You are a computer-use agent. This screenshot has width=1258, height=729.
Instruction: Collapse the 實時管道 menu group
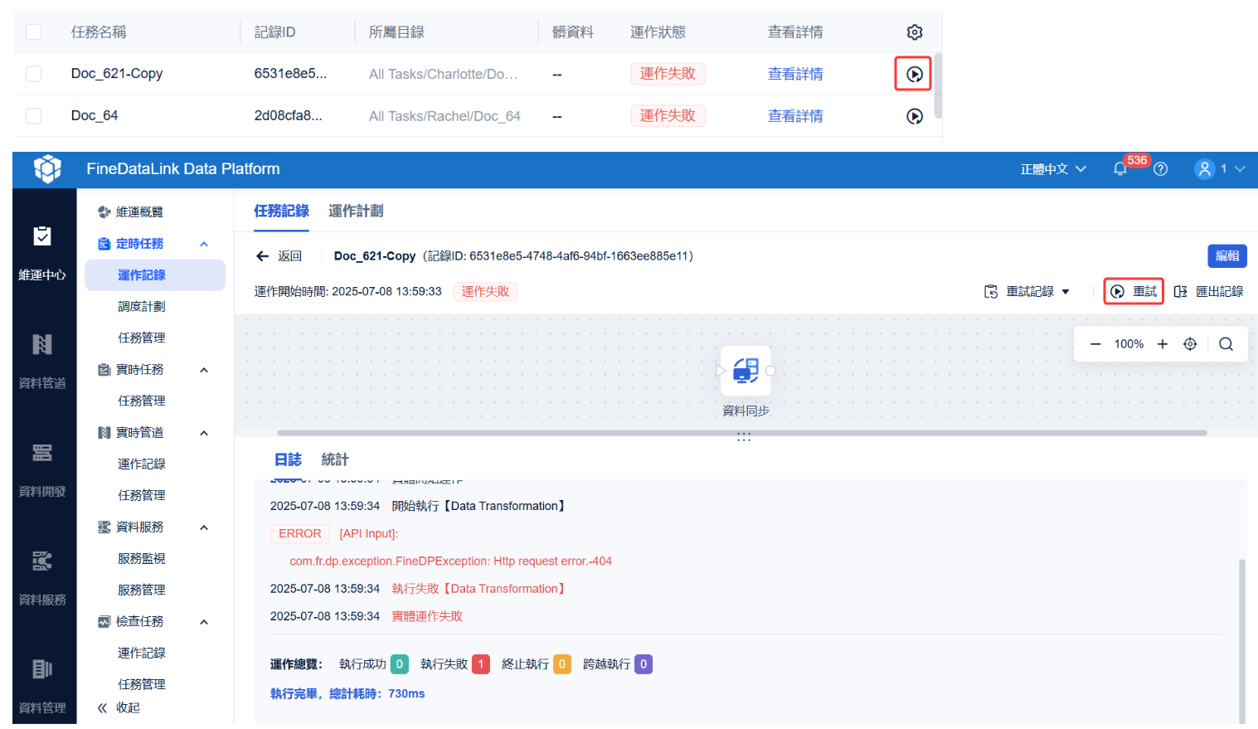click(204, 433)
